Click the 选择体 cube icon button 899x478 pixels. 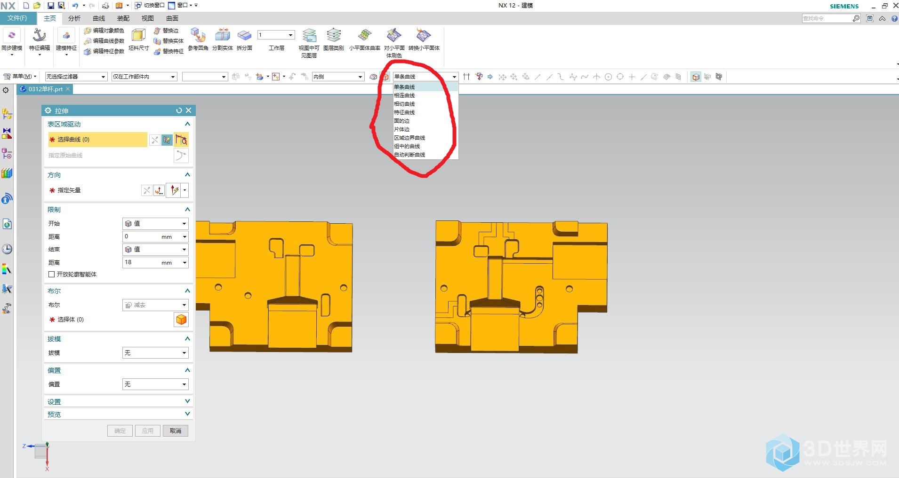(x=181, y=320)
